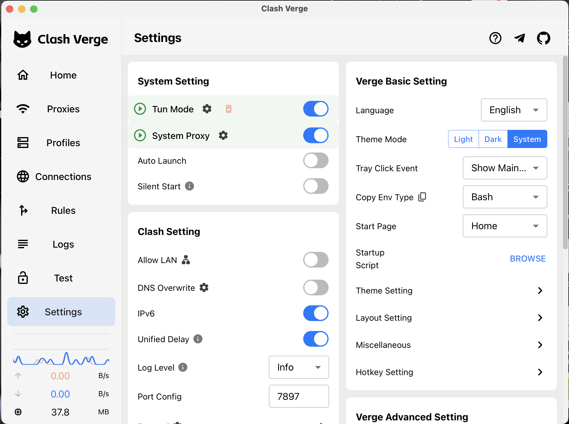Go to the Home page label
569x424 pixels.
(x=63, y=75)
